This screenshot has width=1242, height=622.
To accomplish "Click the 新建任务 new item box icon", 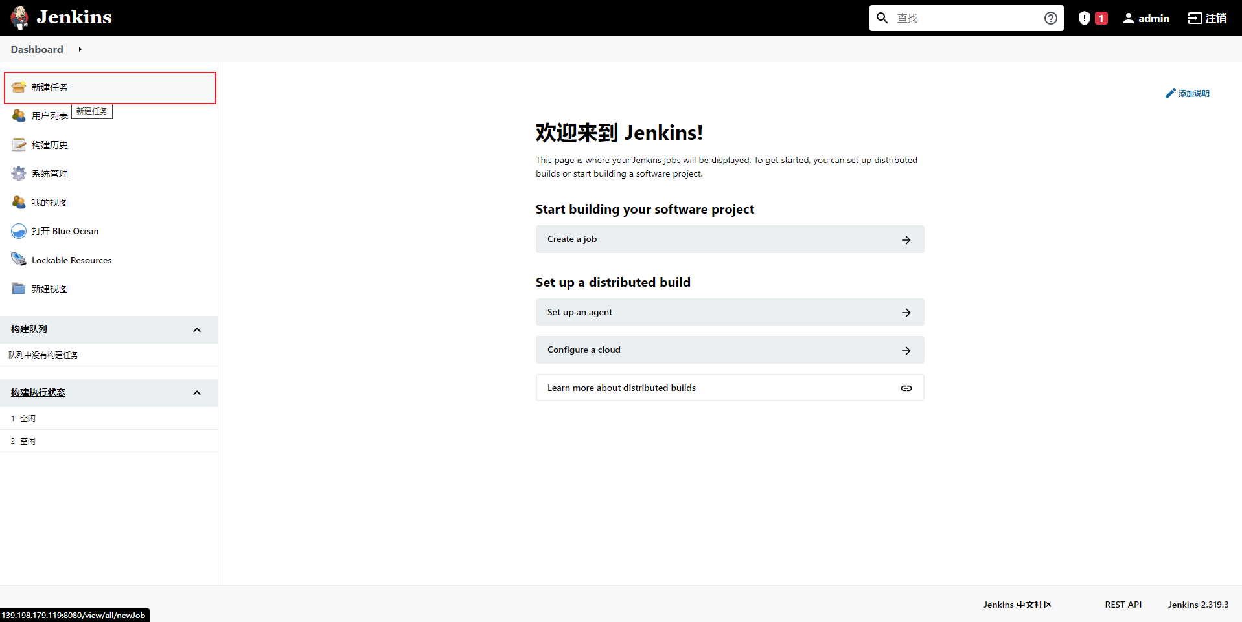I will click(x=19, y=87).
